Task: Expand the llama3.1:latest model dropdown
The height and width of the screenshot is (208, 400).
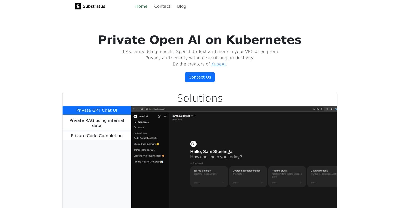Action: click(x=192, y=116)
